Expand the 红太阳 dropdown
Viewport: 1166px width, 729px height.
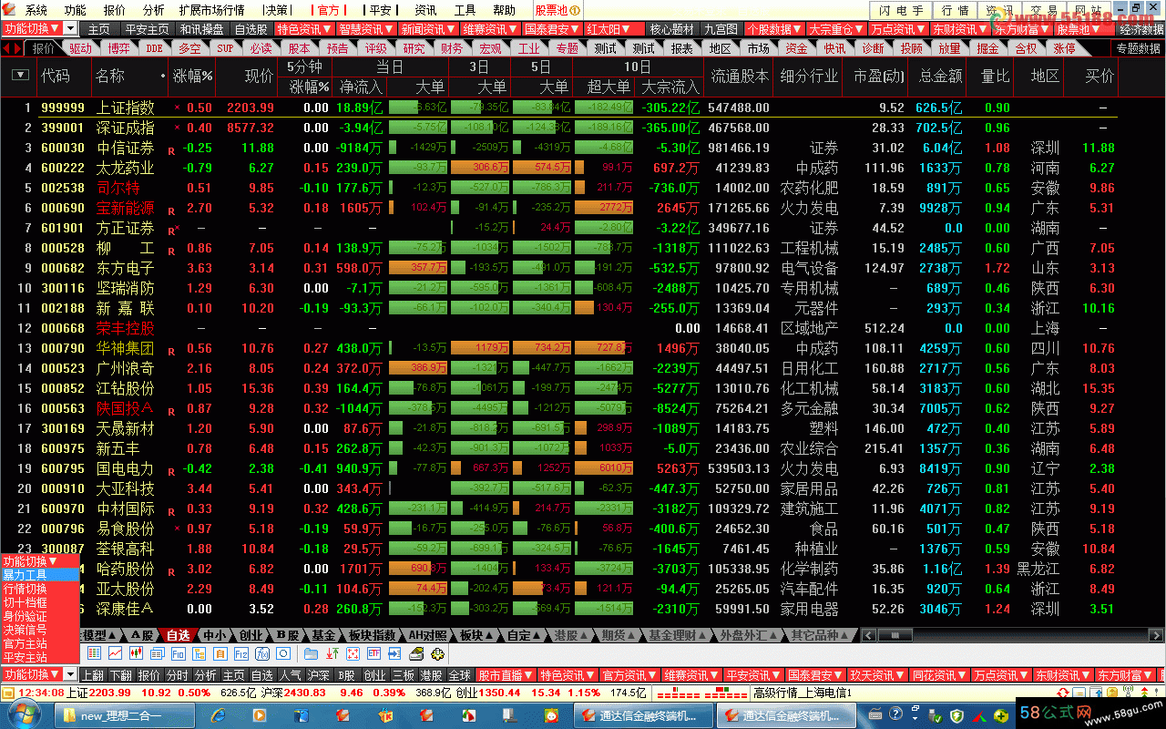coord(613,29)
